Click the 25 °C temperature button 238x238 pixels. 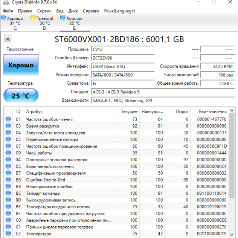(x=21, y=96)
